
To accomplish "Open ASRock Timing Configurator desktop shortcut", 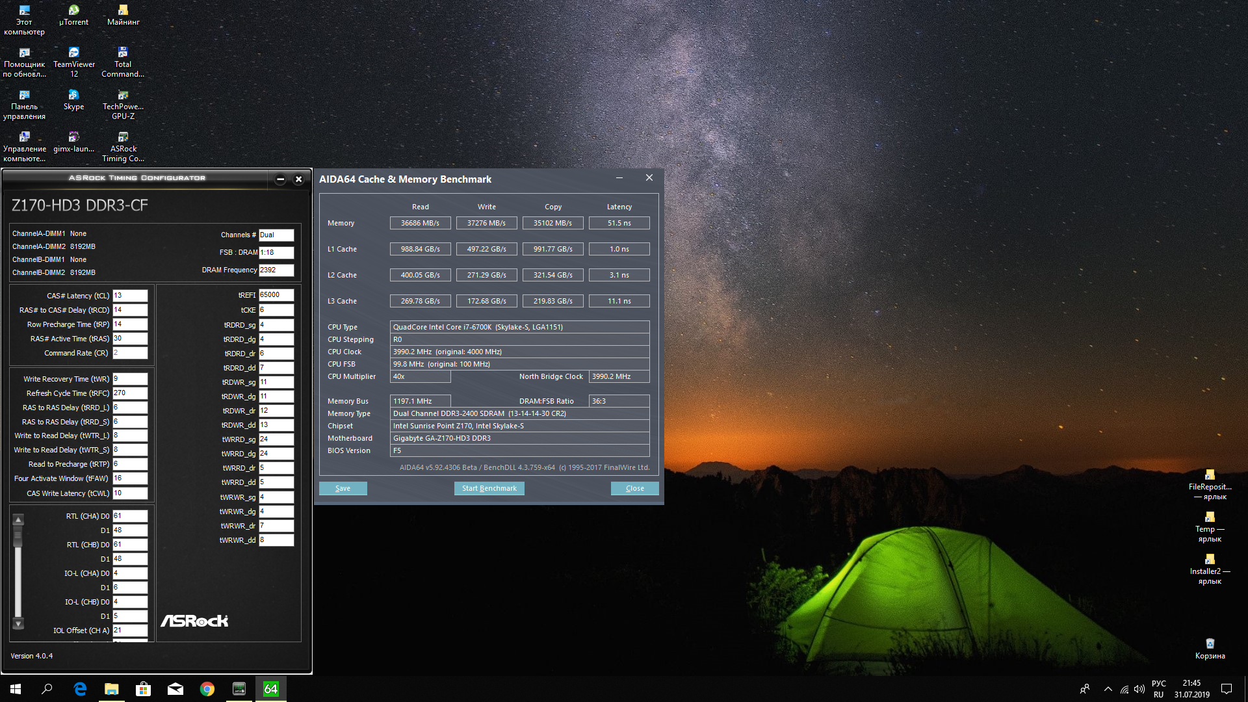I will coord(123,142).
